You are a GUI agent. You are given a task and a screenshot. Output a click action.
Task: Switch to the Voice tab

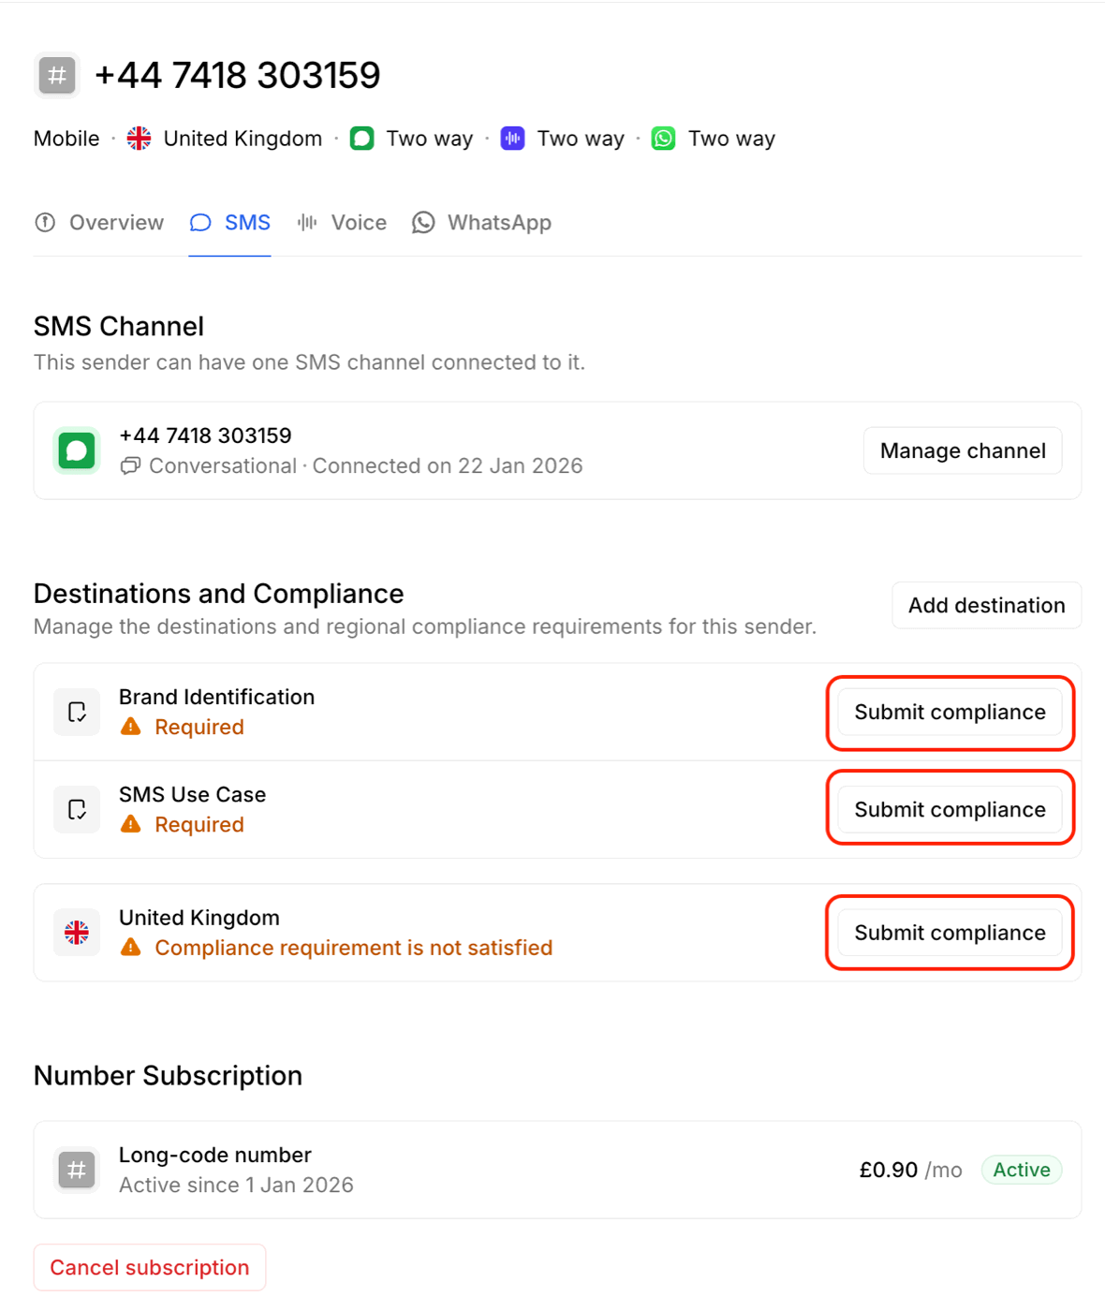[342, 223]
